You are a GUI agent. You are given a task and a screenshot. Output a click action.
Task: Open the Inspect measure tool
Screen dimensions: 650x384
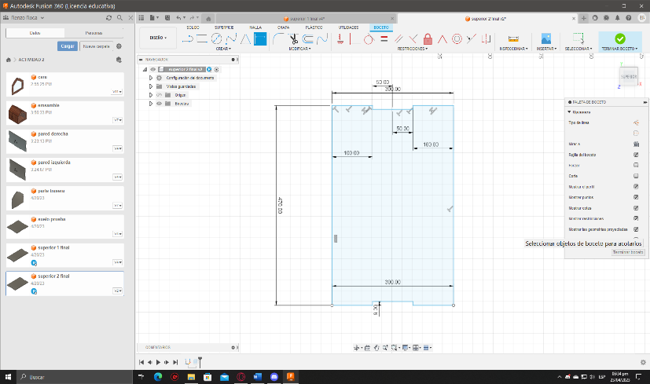pyautogui.click(x=513, y=38)
